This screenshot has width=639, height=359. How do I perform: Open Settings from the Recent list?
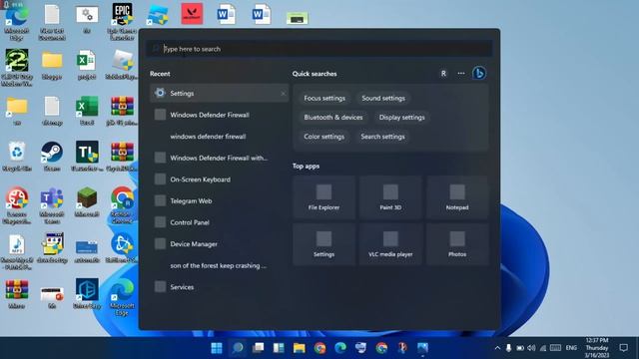coord(219,93)
